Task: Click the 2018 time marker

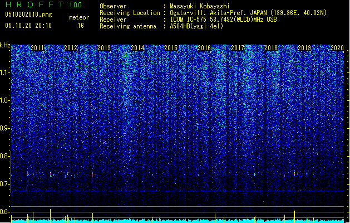Action: (271, 48)
